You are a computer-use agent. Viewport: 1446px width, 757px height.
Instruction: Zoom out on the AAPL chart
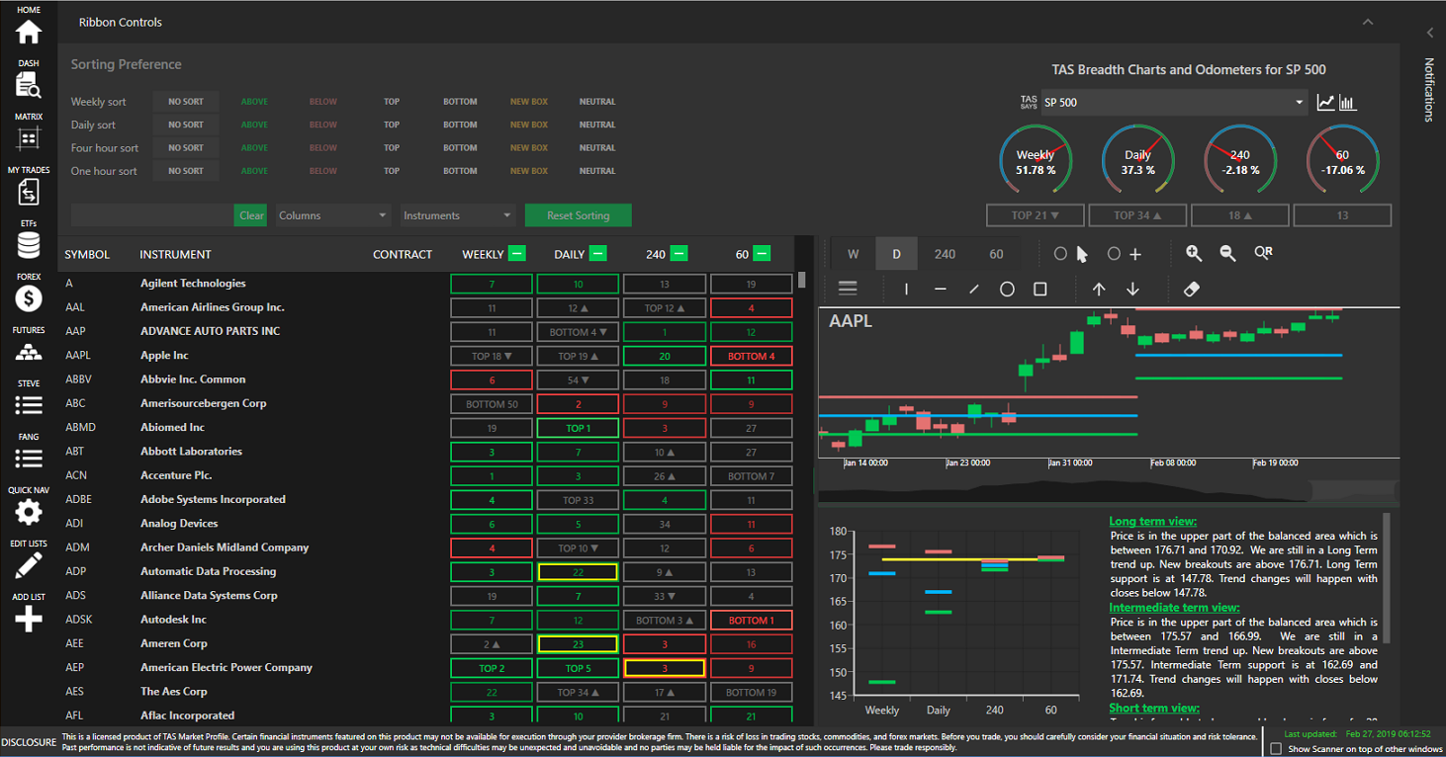[x=1227, y=254]
